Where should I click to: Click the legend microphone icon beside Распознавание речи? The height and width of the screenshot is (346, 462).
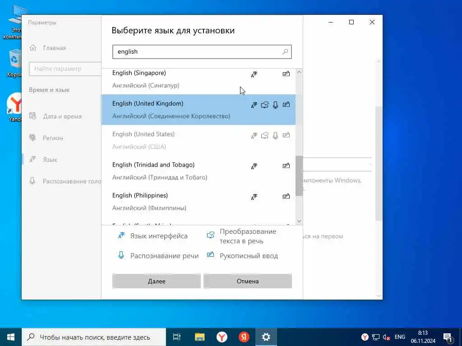[x=121, y=255]
